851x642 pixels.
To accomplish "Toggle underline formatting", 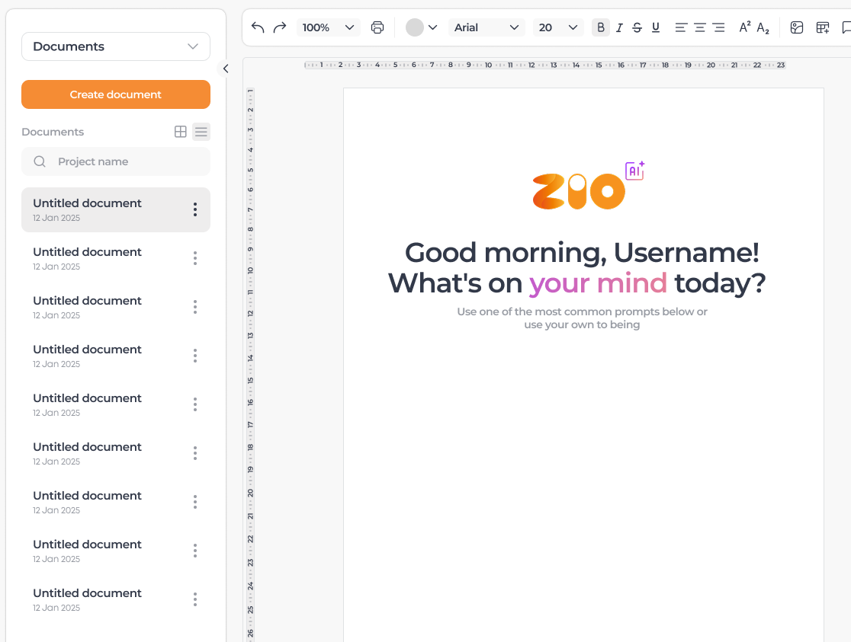I will [x=656, y=27].
